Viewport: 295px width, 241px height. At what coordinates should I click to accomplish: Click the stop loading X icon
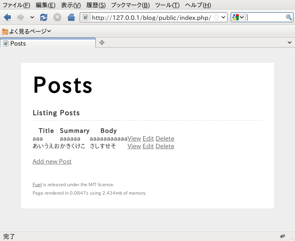57,17
